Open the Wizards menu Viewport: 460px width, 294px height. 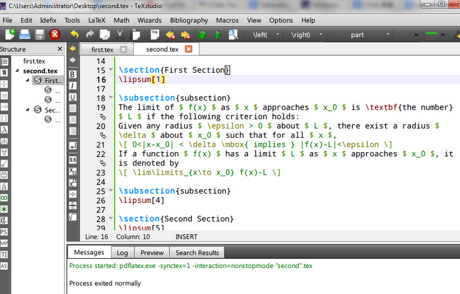tap(149, 20)
